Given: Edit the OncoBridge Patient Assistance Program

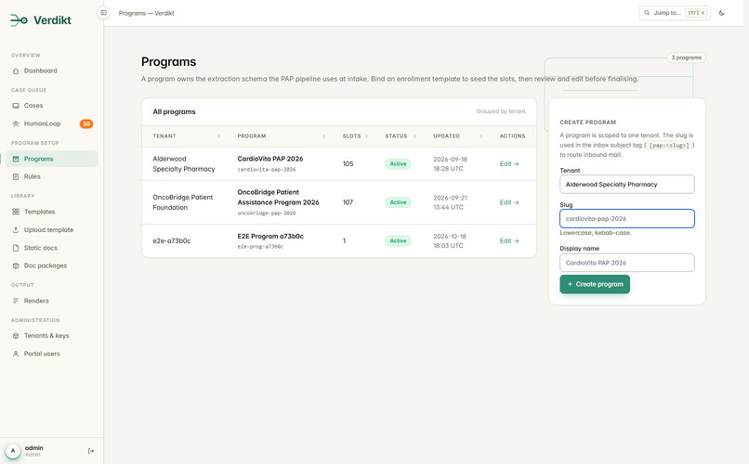Looking at the screenshot, I should point(509,202).
